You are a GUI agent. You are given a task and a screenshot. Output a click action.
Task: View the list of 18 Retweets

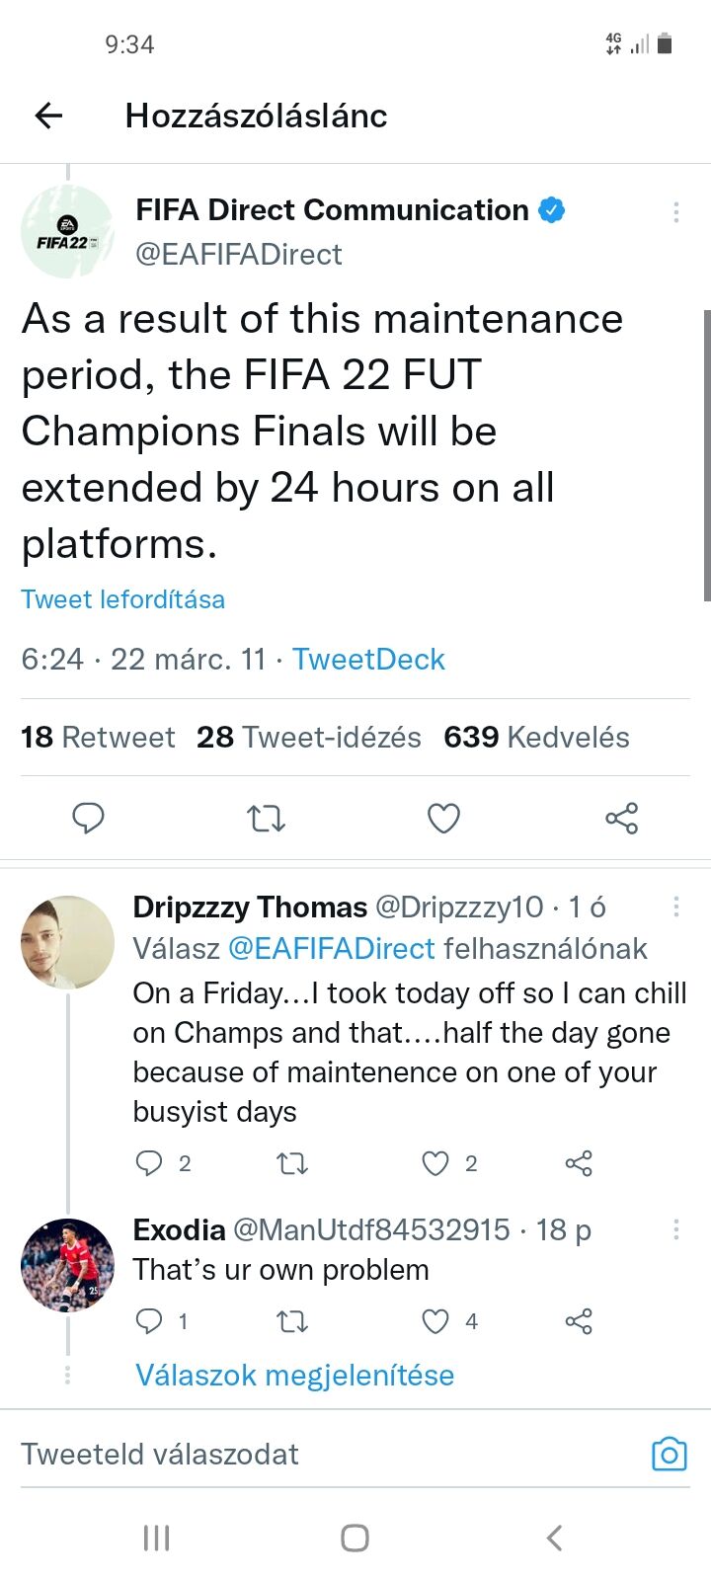(98, 737)
